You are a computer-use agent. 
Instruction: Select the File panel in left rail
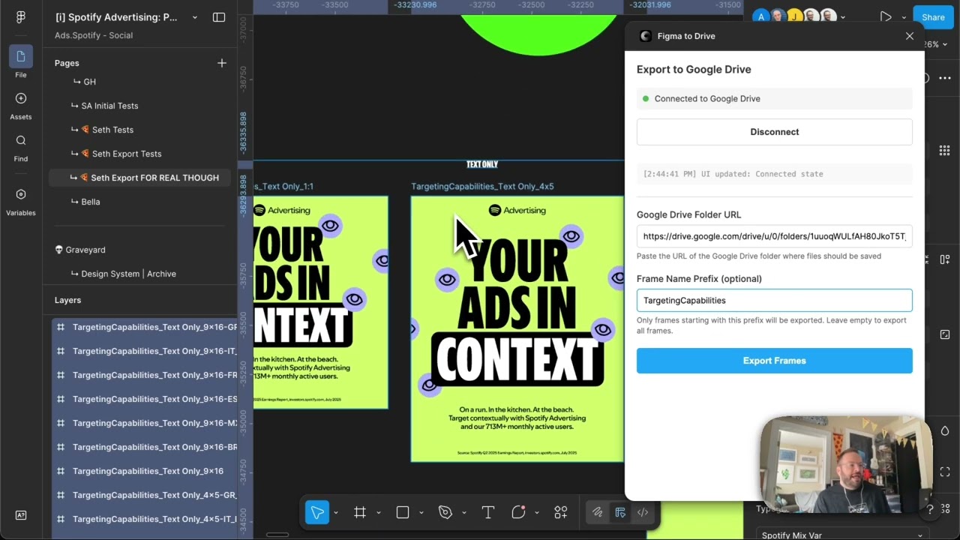21,62
